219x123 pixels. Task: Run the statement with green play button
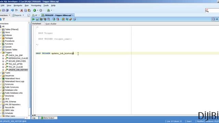(x=34, y=19)
